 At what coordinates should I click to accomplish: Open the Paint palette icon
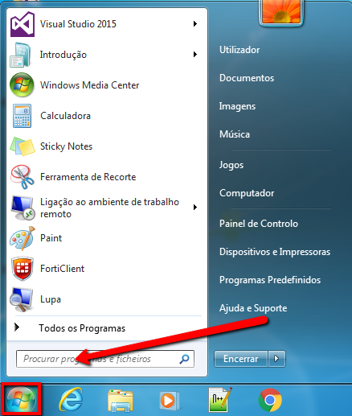tap(23, 238)
